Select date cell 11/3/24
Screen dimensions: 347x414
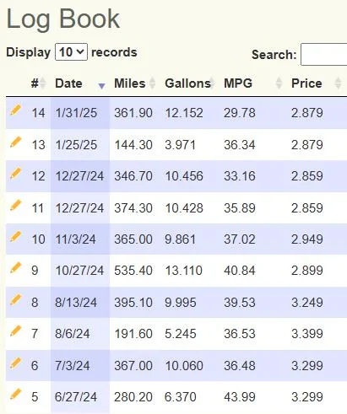pos(75,239)
